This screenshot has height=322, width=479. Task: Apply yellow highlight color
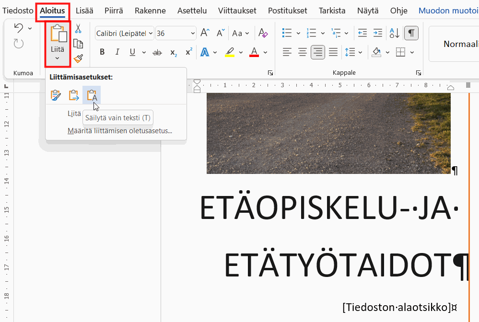pyautogui.click(x=230, y=52)
